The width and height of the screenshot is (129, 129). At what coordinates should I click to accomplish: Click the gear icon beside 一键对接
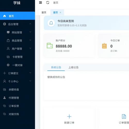(x=8, y=65)
